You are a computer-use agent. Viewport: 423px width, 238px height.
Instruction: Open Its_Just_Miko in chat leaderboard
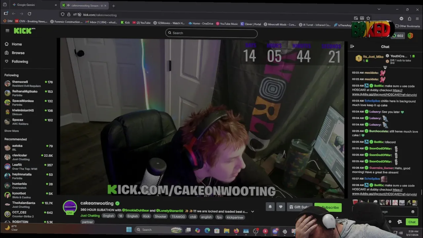(370, 58)
